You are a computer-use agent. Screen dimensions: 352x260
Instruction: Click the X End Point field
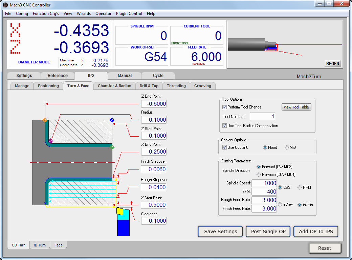click(x=154, y=152)
